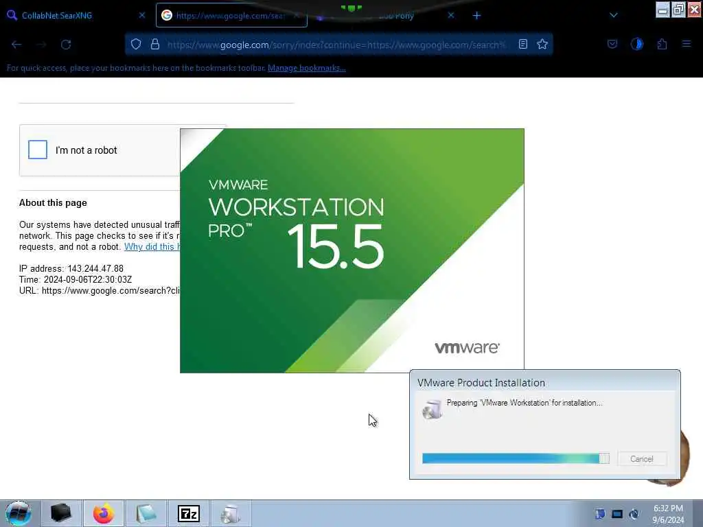Reload the current page
This screenshot has height=527, width=703.
pos(66,45)
